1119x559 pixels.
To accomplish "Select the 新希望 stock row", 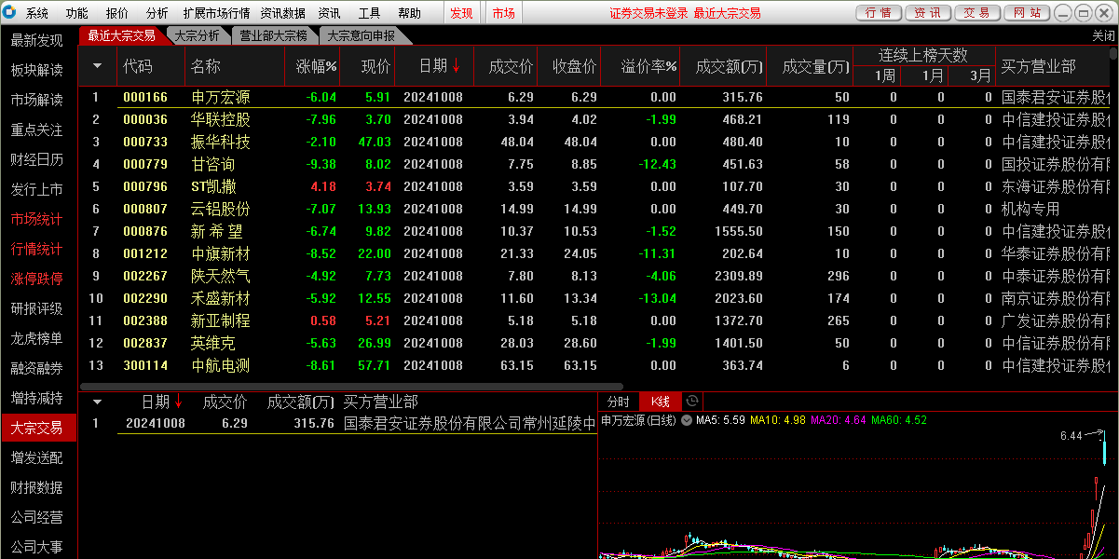I will coord(216,231).
